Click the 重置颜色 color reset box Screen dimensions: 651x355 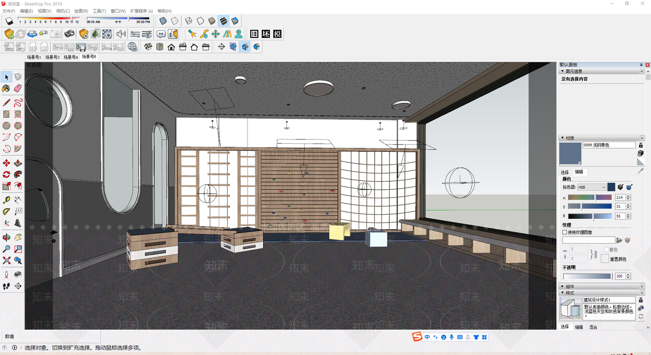click(605, 259)
